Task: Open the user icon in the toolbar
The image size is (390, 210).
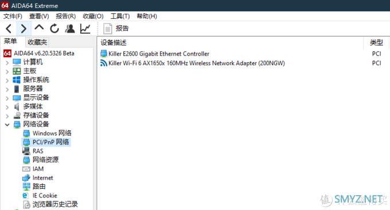Action: pyautogui.click(x=70, y=29)
